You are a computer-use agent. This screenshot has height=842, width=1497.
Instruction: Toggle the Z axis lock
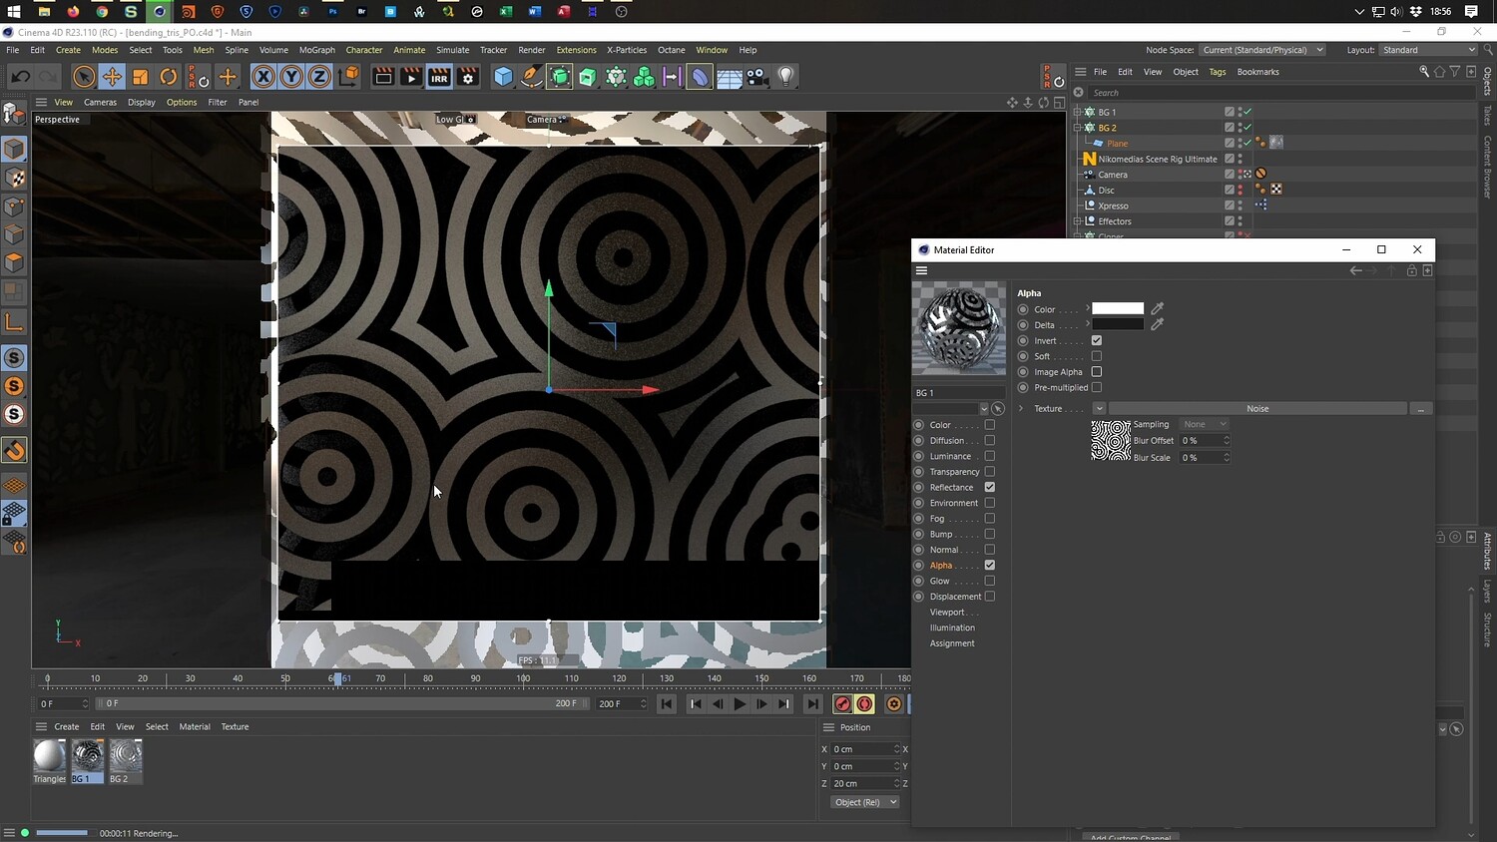tap(319, 77)
